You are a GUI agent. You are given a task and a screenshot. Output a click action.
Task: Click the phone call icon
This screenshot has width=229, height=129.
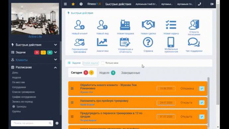(199, 4)
